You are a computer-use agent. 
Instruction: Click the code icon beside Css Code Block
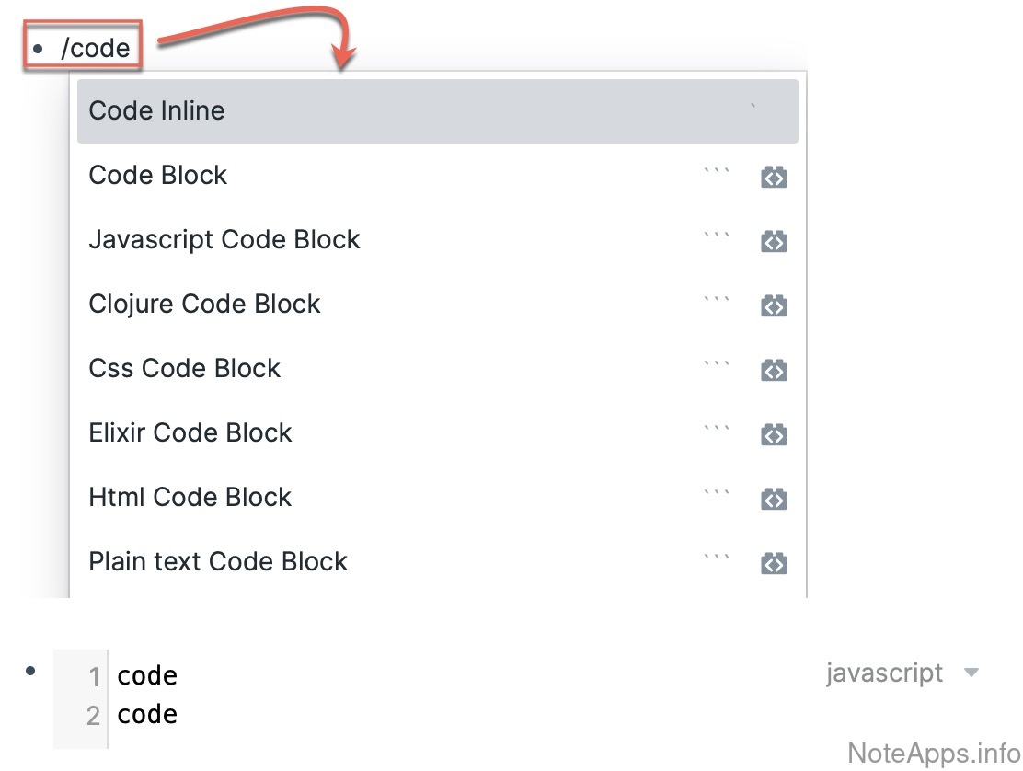(774, 371)
